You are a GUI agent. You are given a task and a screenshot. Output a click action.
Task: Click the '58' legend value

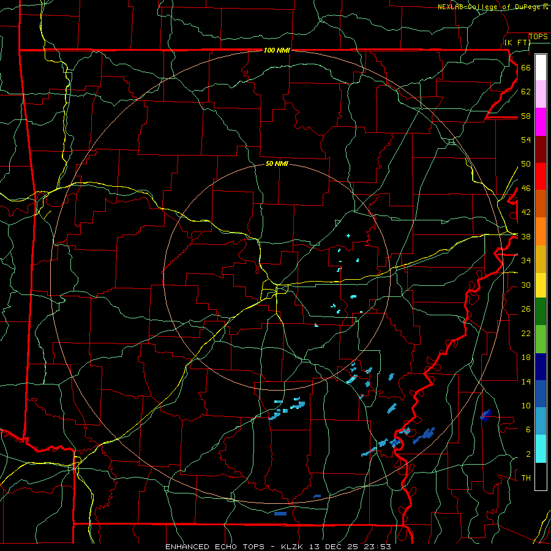click(526, 116)
